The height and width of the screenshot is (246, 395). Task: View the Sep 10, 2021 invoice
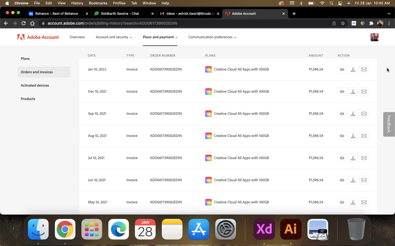342,114
